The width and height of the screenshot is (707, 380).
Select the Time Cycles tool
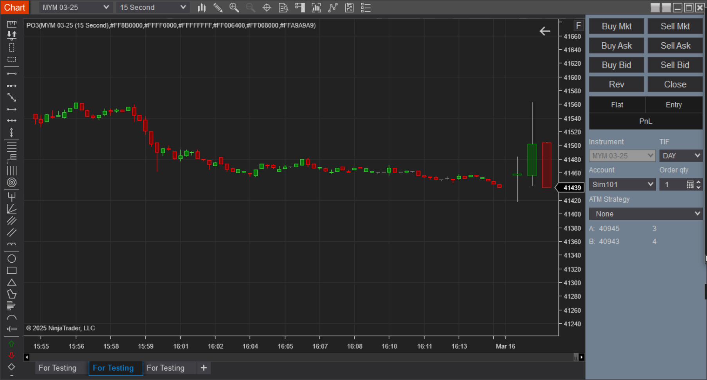pos(12,244)
